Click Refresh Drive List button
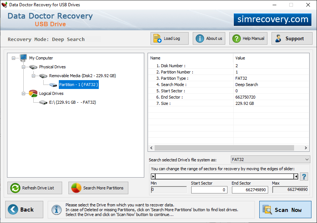 [x=35, y=188]
